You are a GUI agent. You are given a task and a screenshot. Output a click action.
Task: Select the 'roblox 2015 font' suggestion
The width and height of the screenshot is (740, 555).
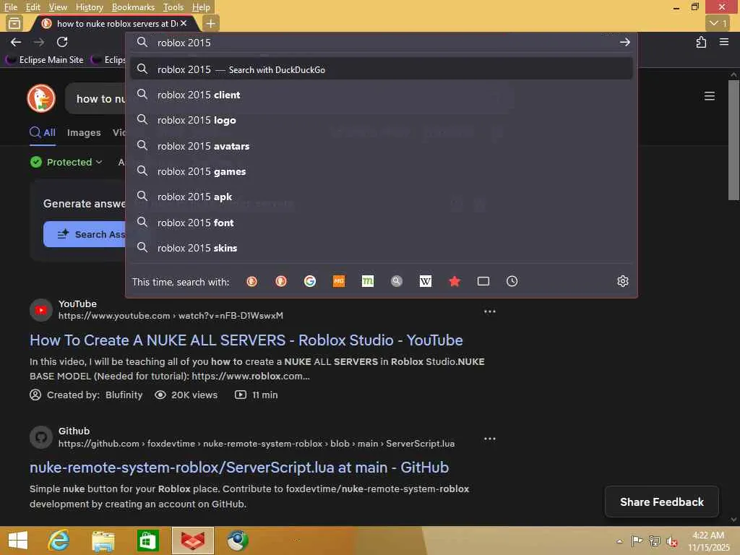pyautogui.click(x=382, y=223)
